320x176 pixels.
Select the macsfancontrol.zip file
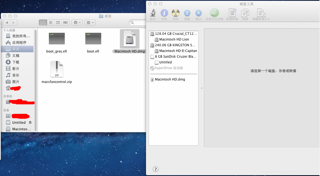57,72
